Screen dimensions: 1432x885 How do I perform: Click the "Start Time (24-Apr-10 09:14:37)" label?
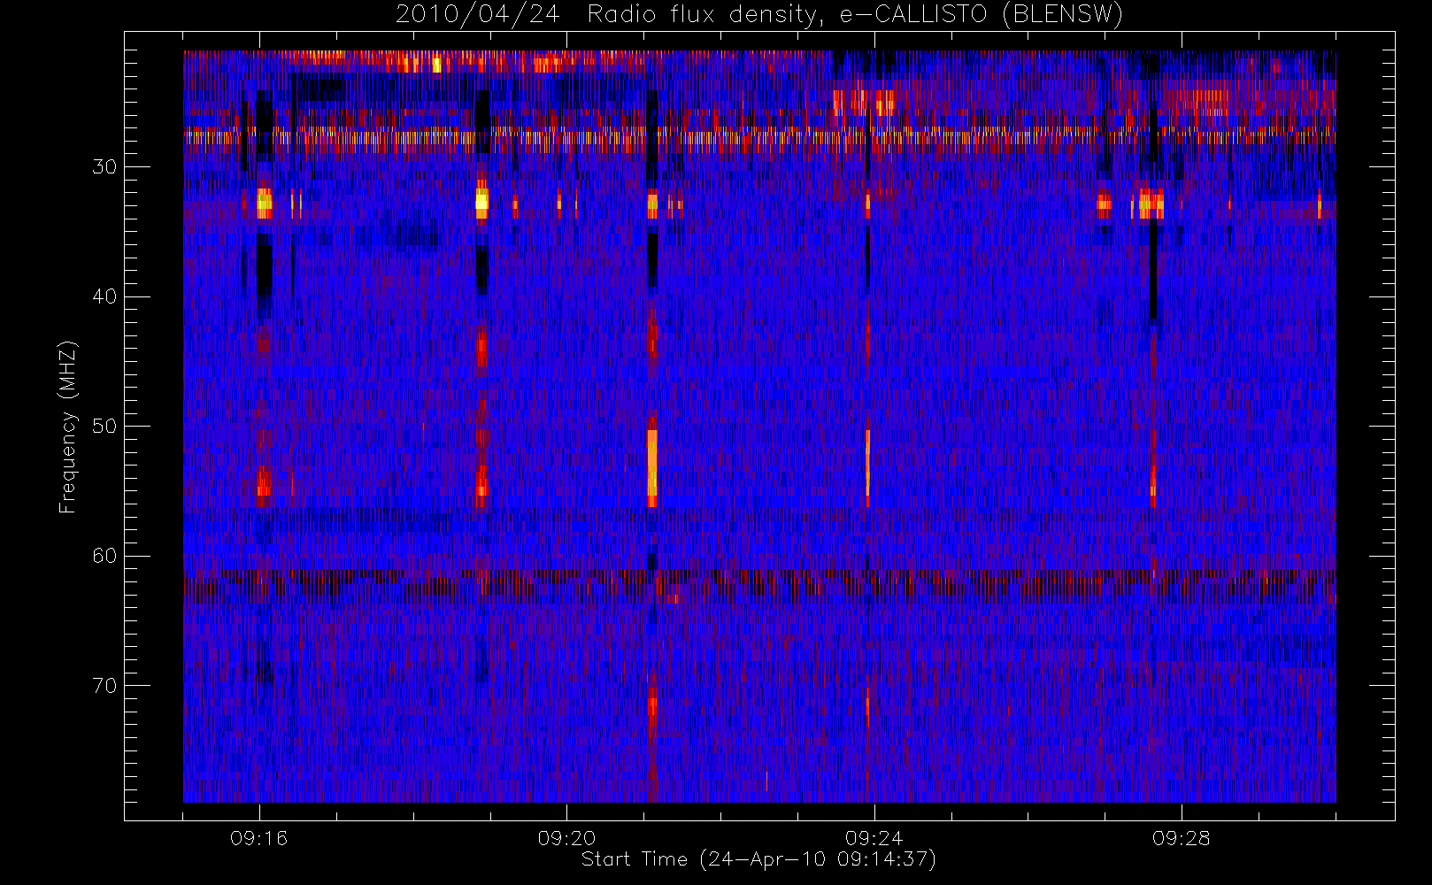pyautogui.click(x=758, y=859)
